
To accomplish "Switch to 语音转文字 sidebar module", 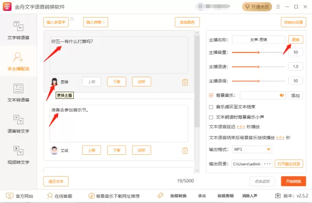I will click(18, 124).
